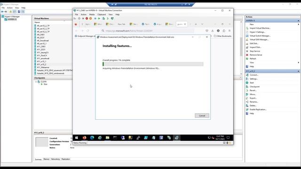Select #11_CM01 in Virtual Machines list

pyautogui.click(x=41, y=46)
